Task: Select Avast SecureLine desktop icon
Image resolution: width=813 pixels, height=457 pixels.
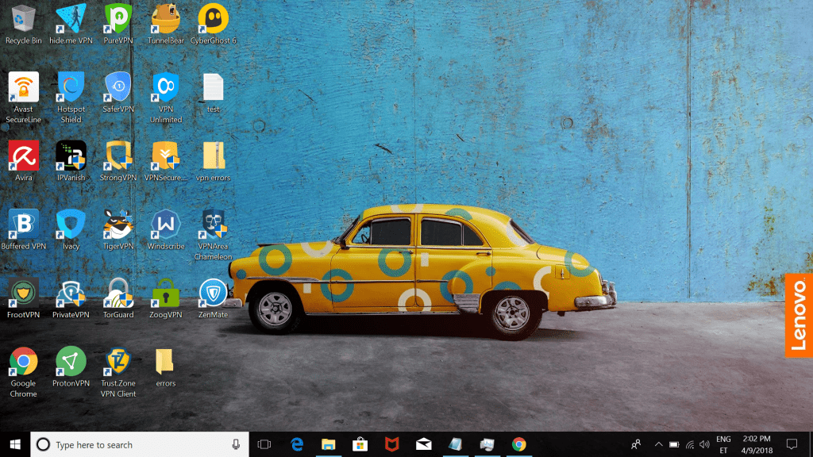Action: click(x=23, y=98)
